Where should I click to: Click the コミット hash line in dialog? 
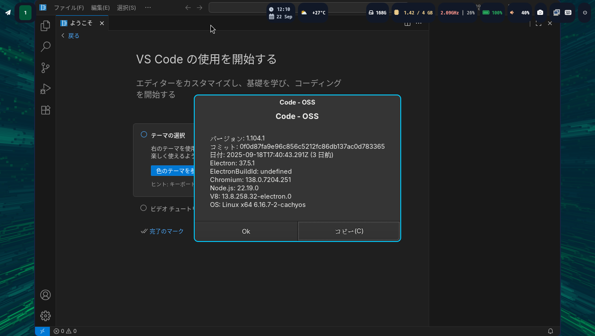tap(297, 147)
